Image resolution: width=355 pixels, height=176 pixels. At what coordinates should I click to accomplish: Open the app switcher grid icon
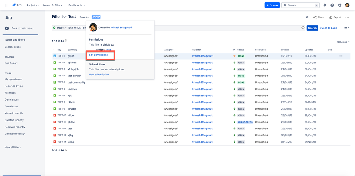coord(6,5)
